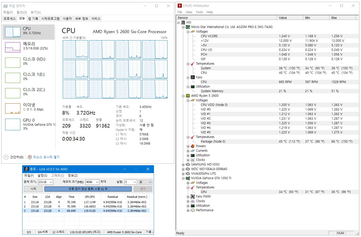This screenshot has width=361, height=237.
Task: Click the LinX completion progress bar
Action: coord(88,189)
